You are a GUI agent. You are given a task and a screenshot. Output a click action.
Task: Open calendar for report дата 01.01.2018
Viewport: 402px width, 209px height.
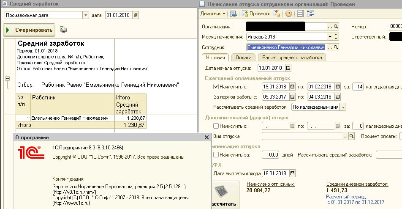pos(136,15)
